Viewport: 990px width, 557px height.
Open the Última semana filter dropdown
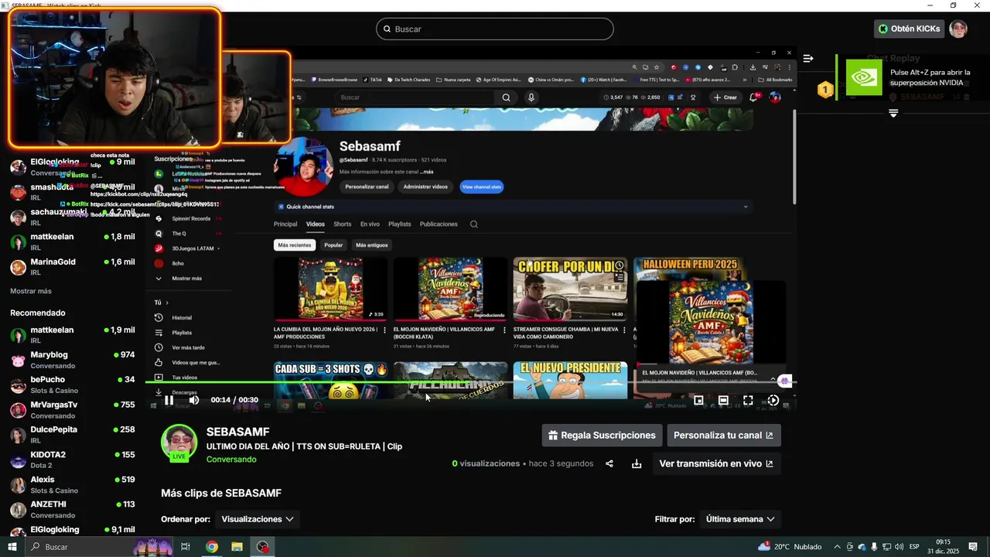click(x=740, y=519)
